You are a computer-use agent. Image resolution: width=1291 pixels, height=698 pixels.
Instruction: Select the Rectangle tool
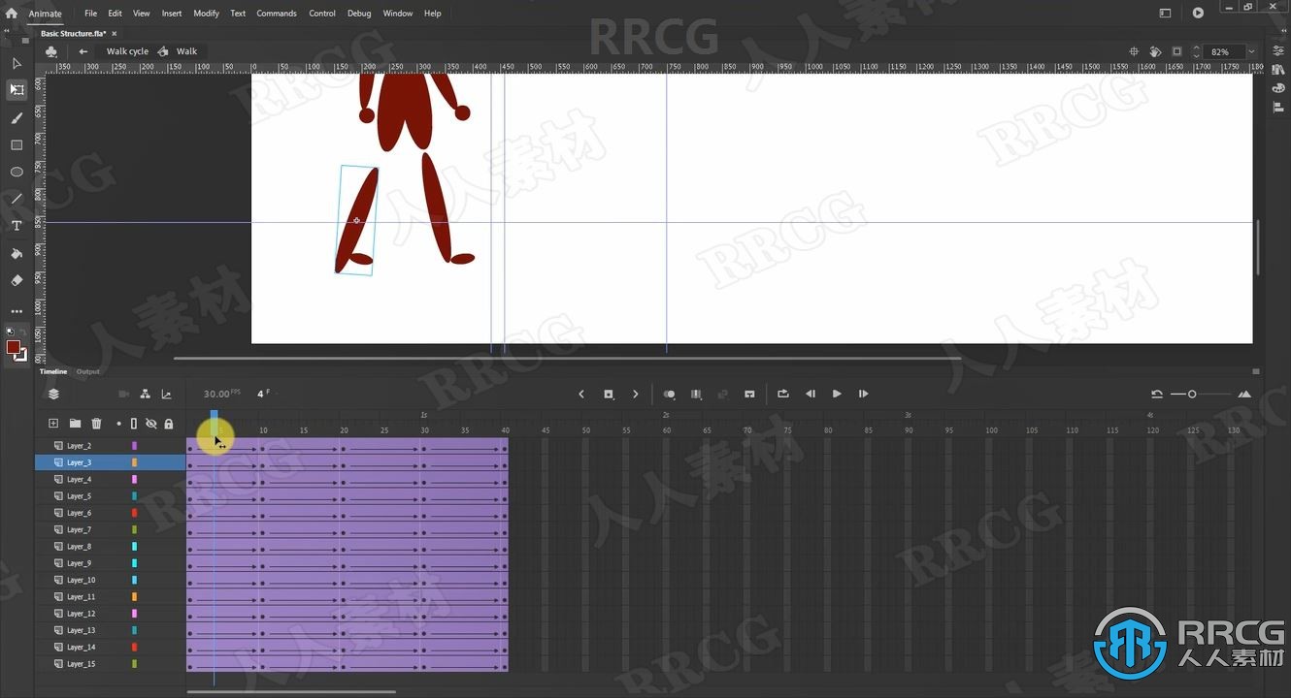(x=17, y=145)
